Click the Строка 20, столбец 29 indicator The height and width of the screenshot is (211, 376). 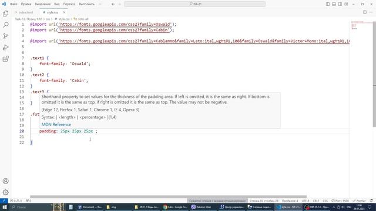[x=264, y=200]
